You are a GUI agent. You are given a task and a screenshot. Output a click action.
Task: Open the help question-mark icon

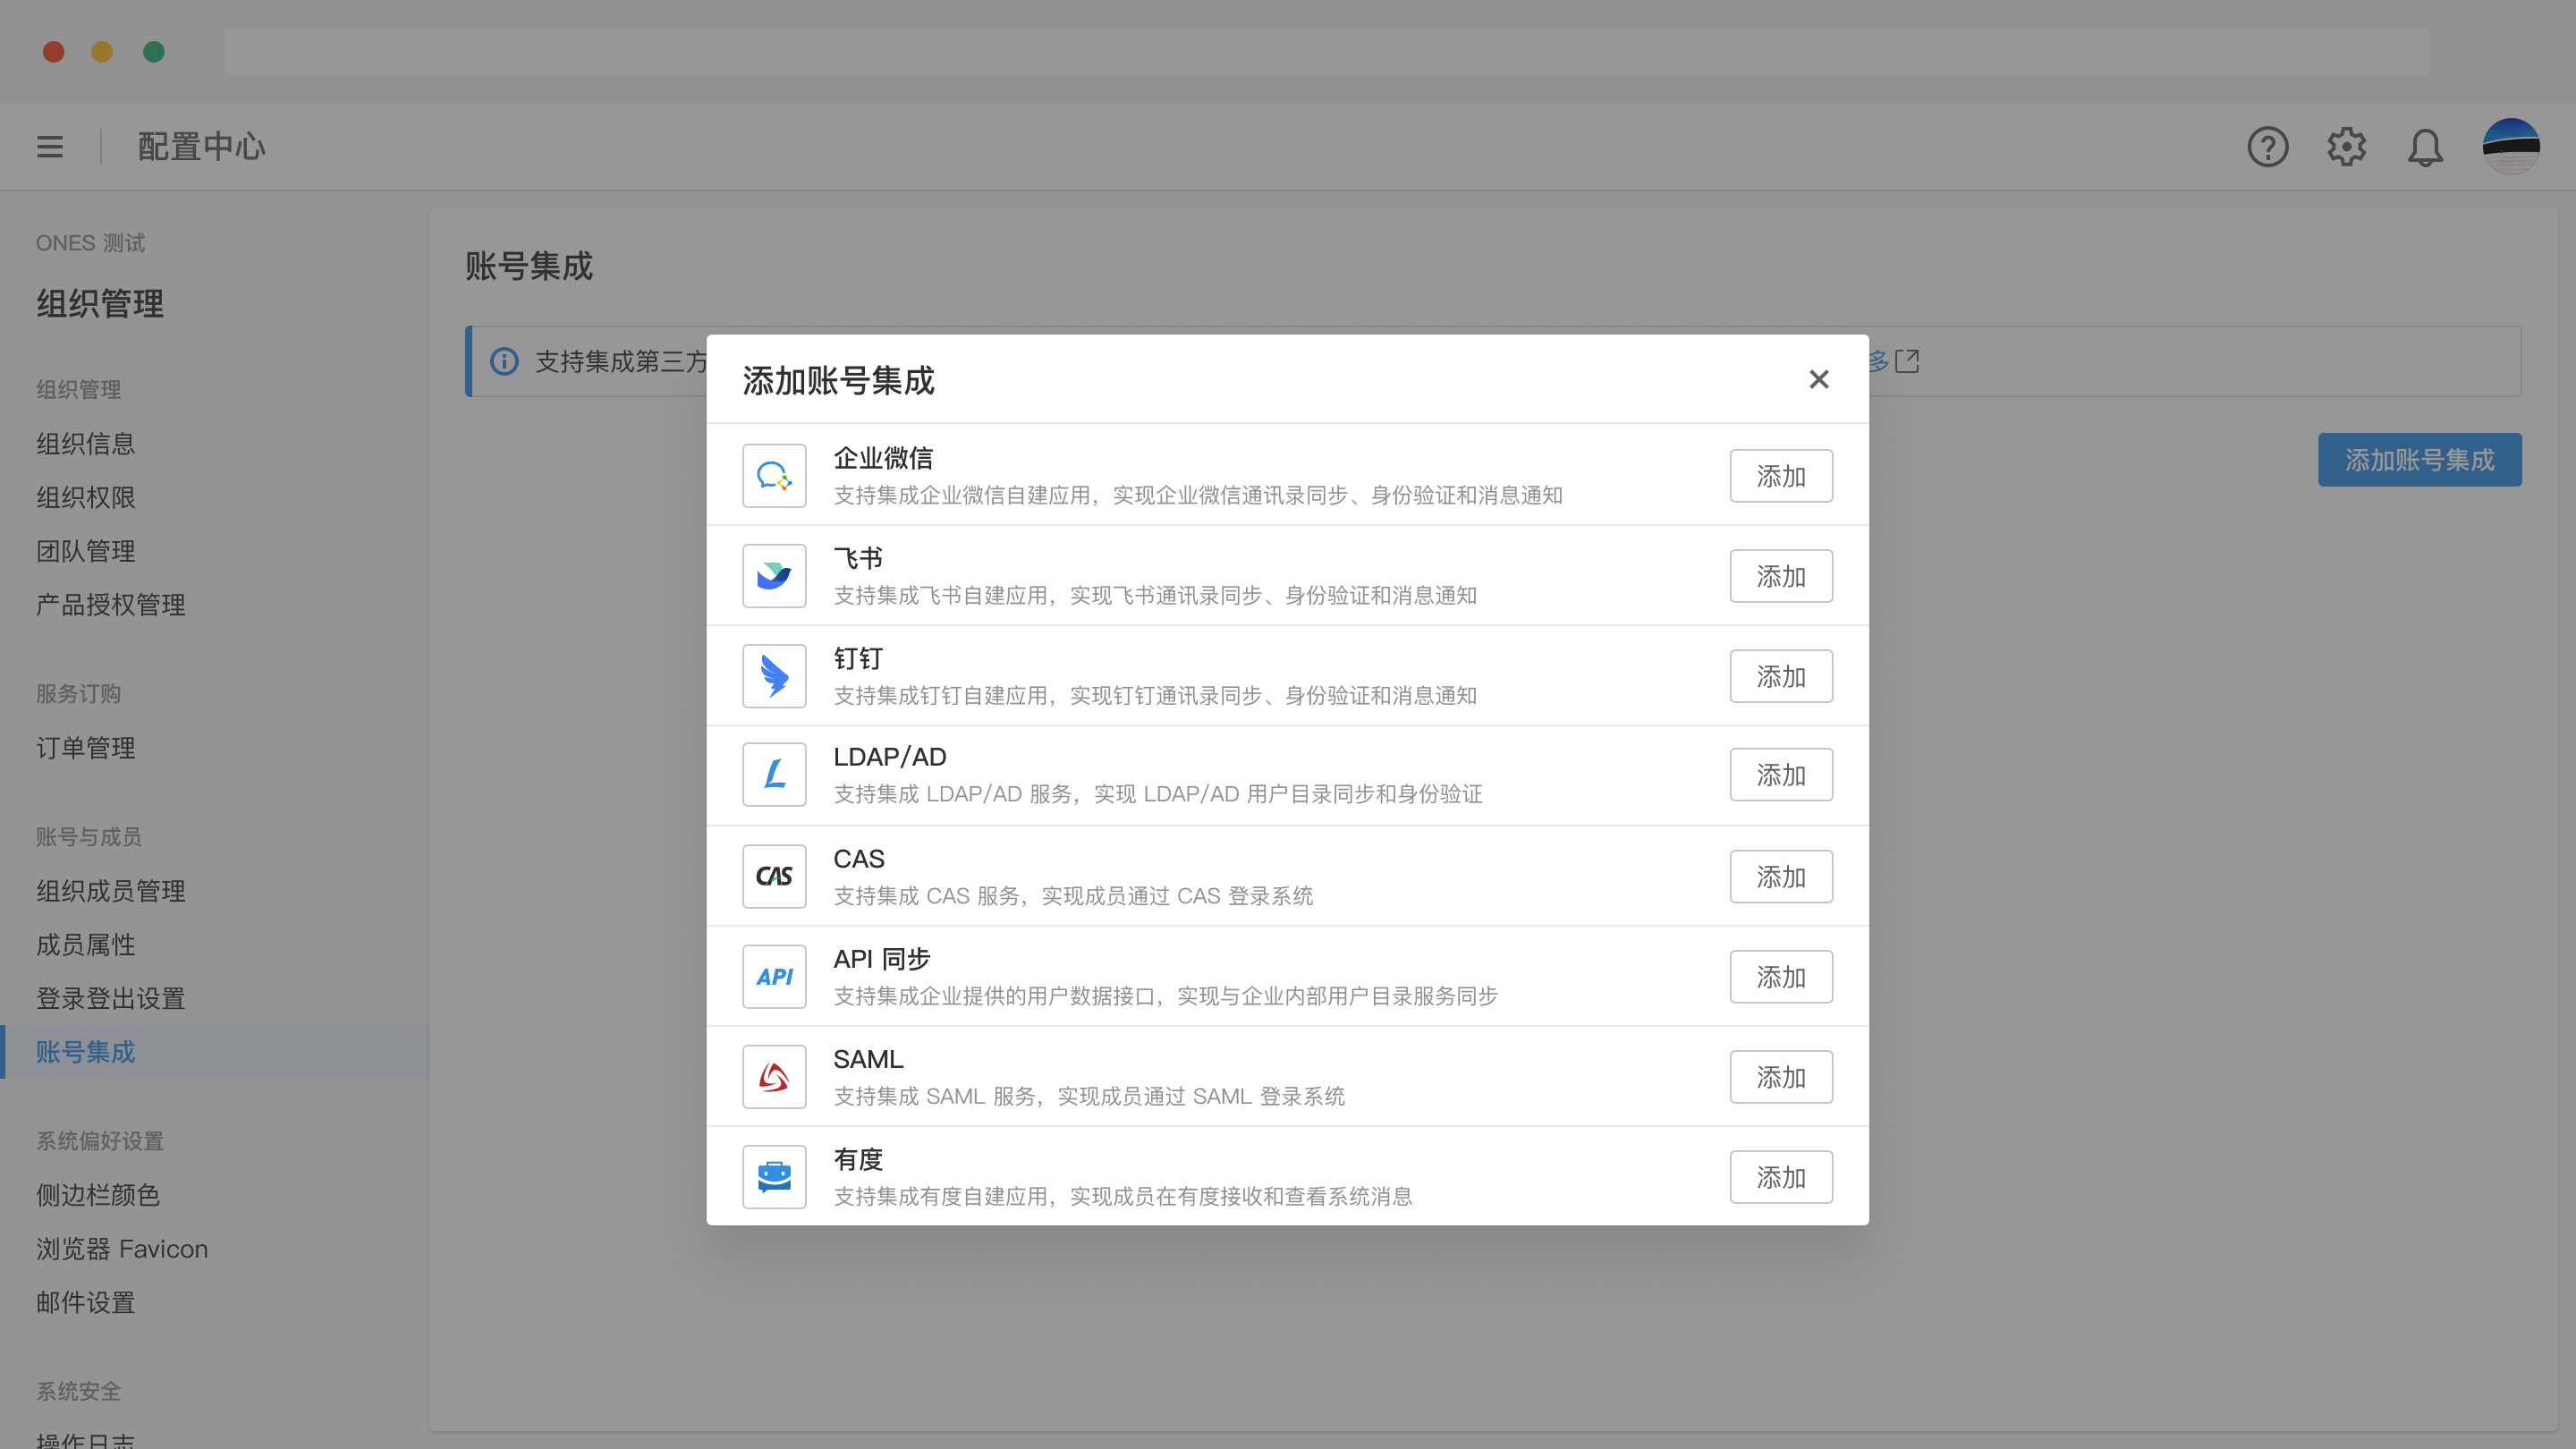point(2267,147)
